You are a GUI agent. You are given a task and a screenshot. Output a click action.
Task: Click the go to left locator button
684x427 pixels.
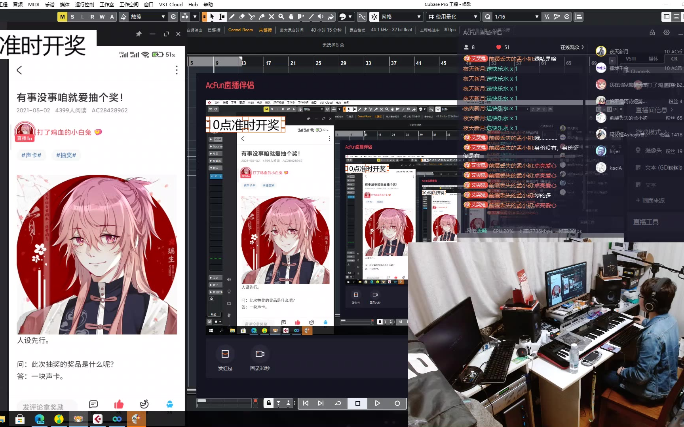(306, 403)
